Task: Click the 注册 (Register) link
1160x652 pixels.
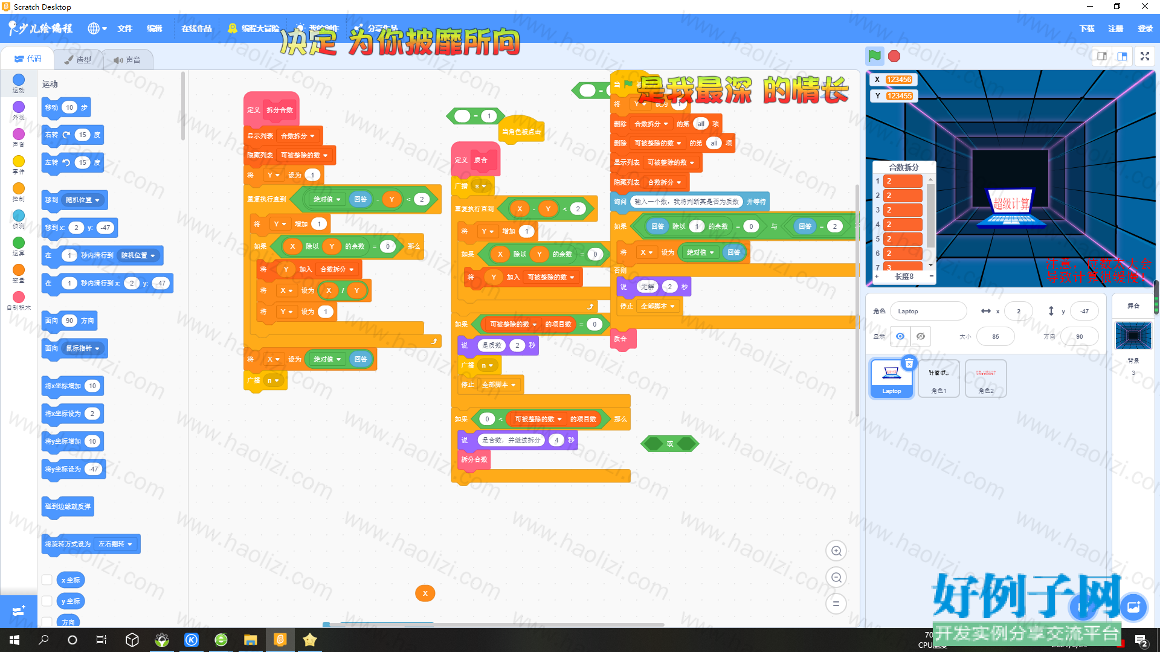Action: 1116,28
